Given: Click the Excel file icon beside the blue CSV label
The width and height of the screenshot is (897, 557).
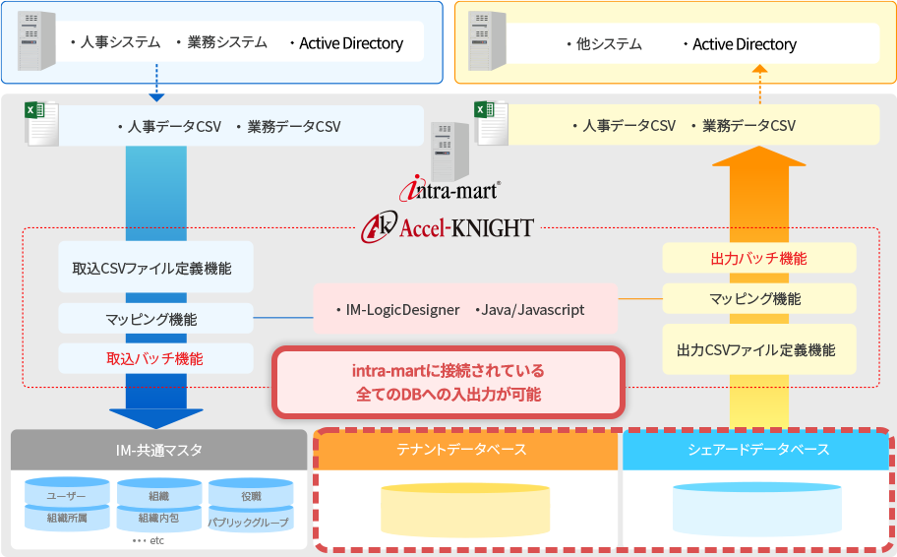Looking at the screenshot, I should pyautogui.click(x=41, y=124).
